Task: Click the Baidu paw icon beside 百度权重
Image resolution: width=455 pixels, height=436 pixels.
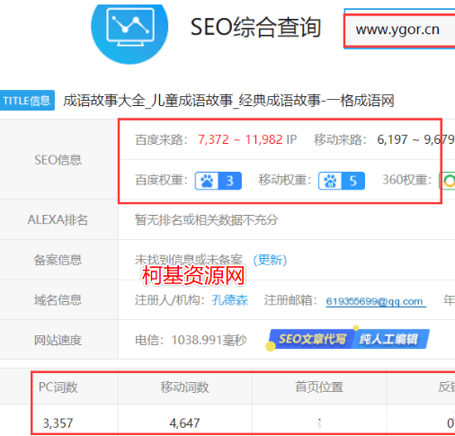Action: pyautogui.click(x=207, y=181)
